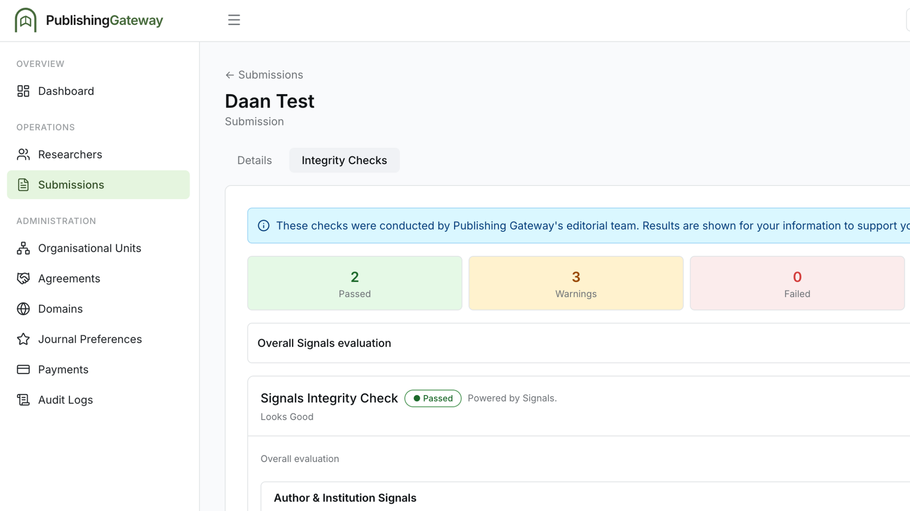This screenshot has height=511, width=910.
Task: Collapse the Signals Integrity Check header
Action: coord(579,406)
